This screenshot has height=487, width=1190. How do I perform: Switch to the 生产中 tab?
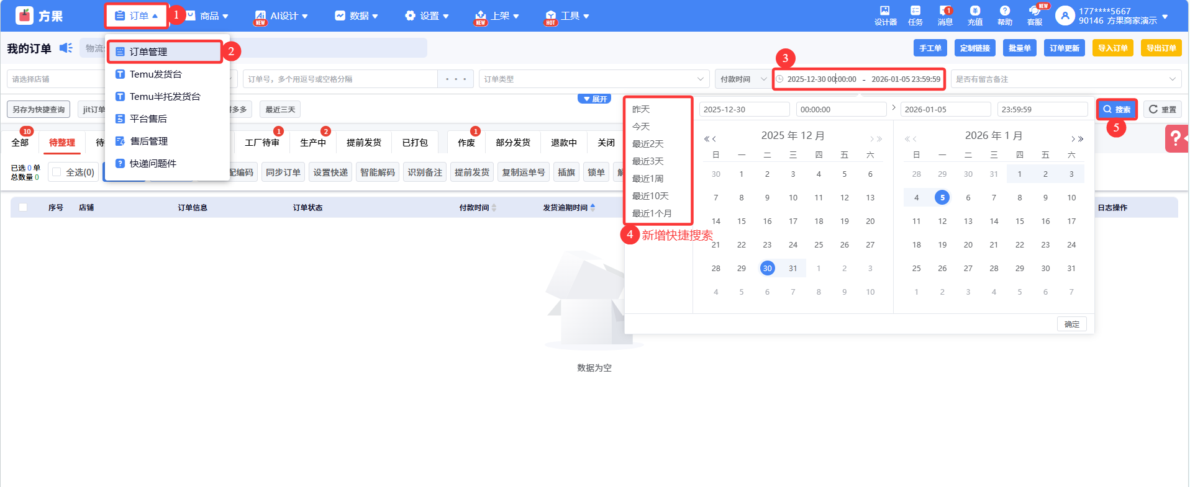tap(312, 143)
